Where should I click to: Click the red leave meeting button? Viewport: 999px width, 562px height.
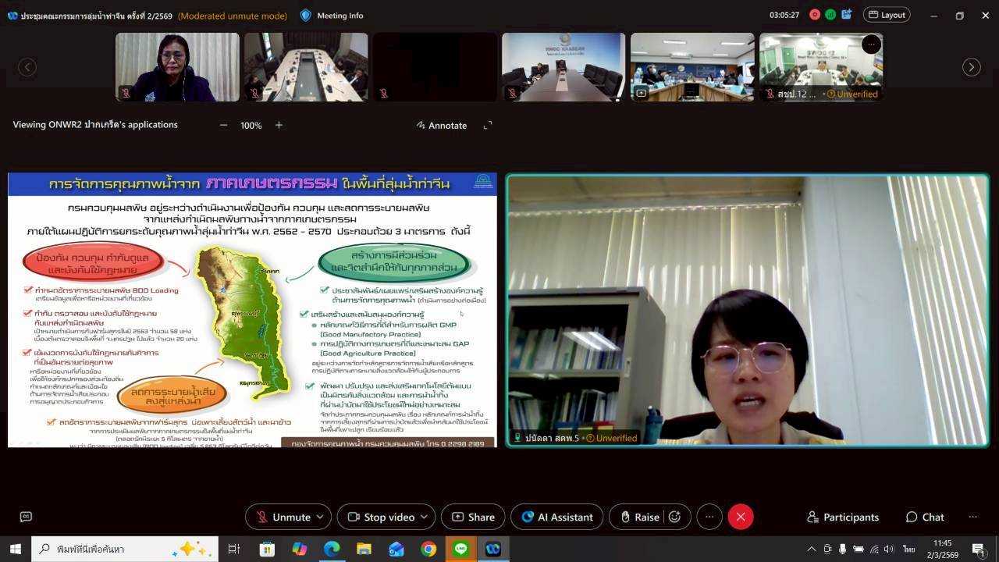pos(740,517)
